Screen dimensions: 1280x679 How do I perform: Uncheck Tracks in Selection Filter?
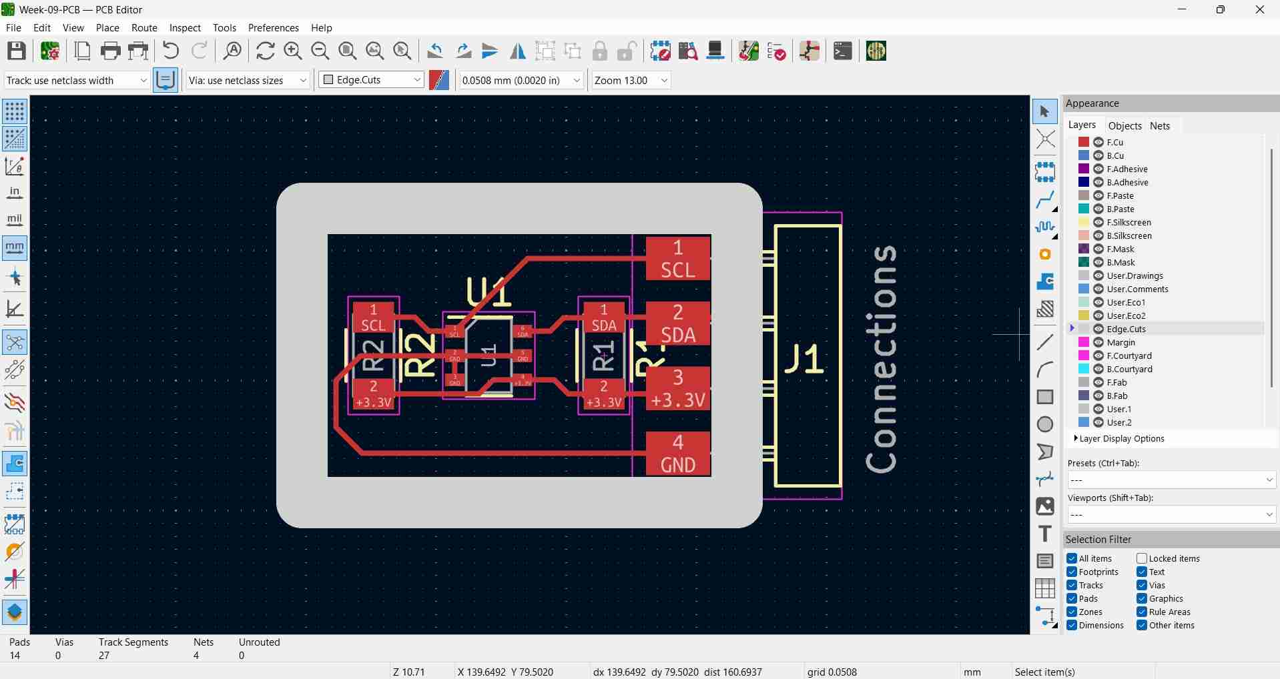1072,585
